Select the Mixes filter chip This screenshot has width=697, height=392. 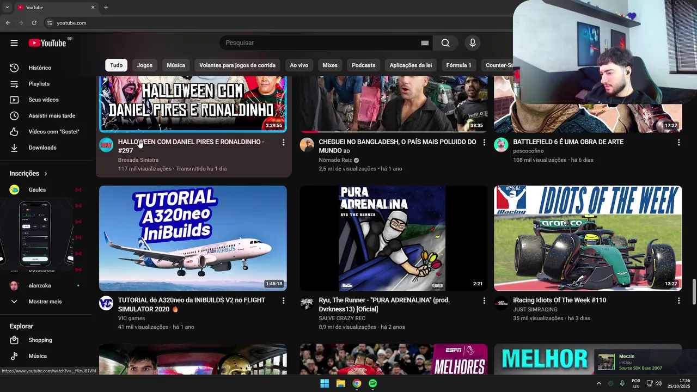click(330, 65)
